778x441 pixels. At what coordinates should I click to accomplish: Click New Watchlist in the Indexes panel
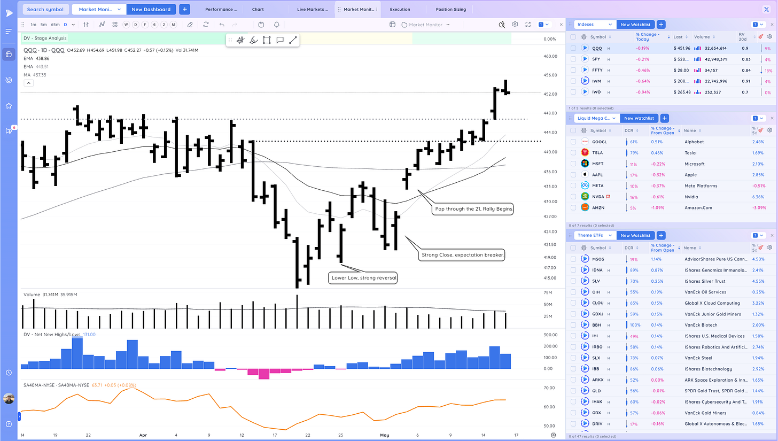click(x=635, y=25)
